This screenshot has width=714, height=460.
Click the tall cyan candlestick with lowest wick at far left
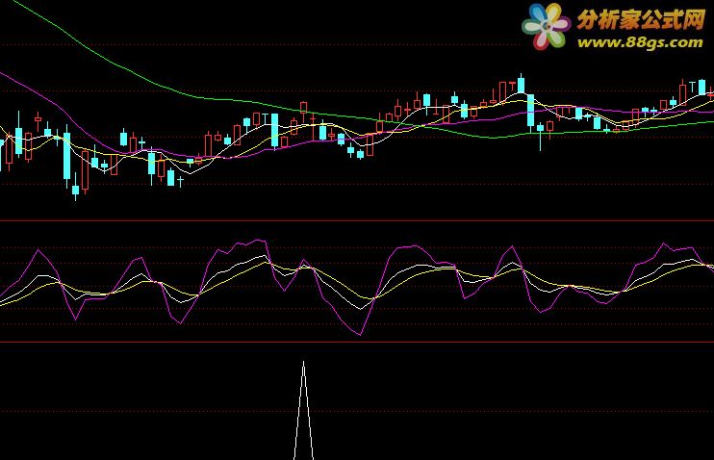(67, 156)
